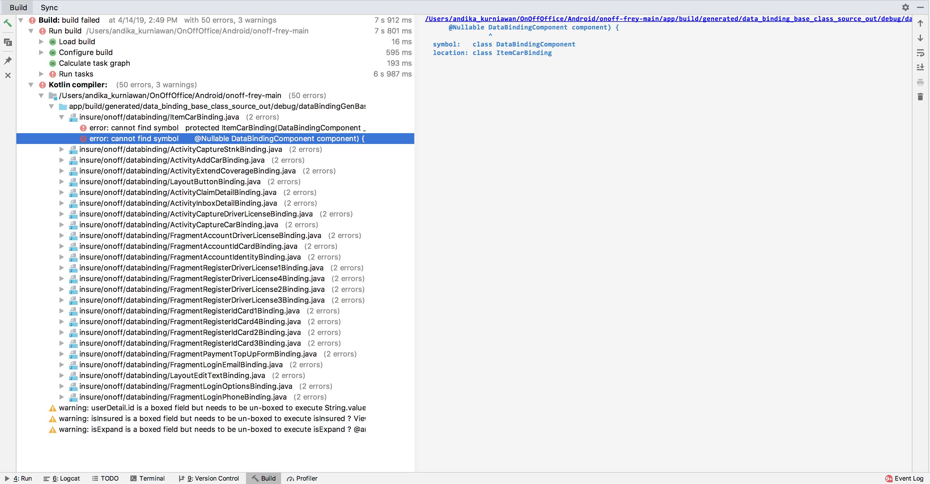Viewport: 930px width, 484px height.
Task: Rerun the build using the hammer icon
Action: point(8,23)
